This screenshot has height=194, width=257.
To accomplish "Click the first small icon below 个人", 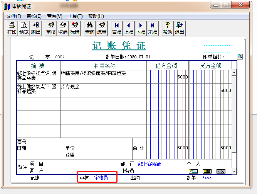I will 193,171.
